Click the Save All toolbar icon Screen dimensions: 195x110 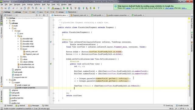(x=5, y=8)
